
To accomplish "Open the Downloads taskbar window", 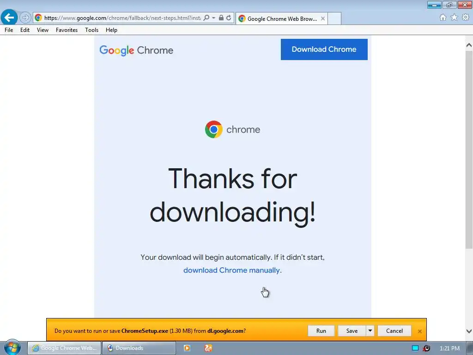I will click(139, 348).
